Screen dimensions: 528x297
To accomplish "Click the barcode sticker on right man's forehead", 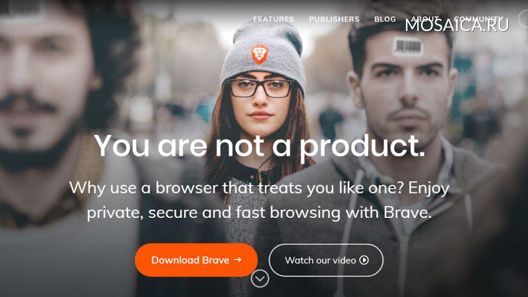I will [408, 46].
